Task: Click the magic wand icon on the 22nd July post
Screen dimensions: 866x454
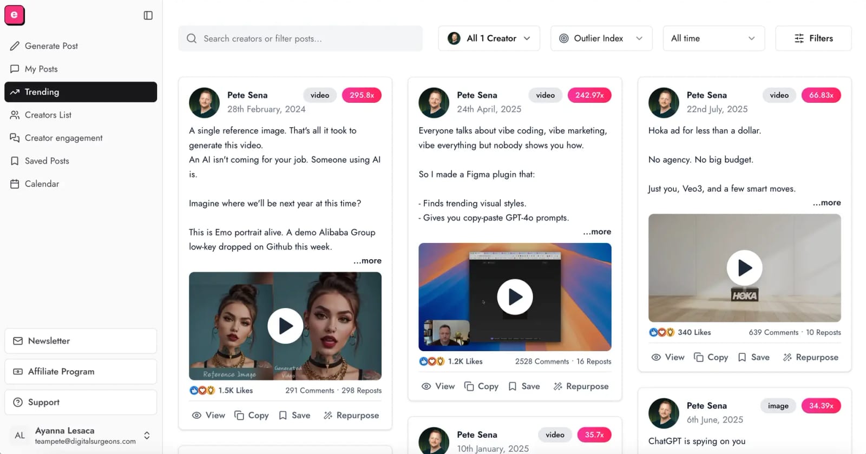Action: click(x=788, y=357)
